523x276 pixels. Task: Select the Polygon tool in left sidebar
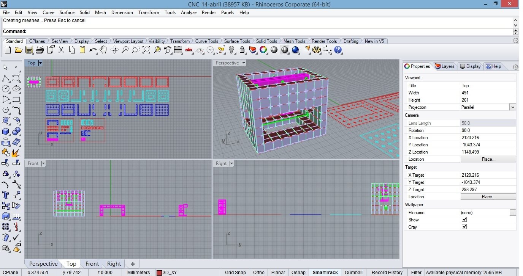[x=6, y=110]
